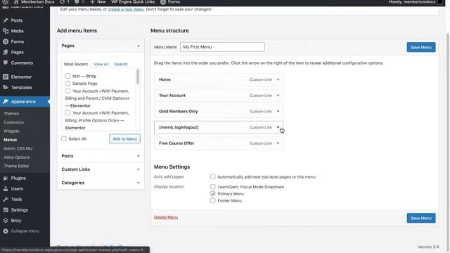Click the top Save Menu button
This screenshot has width=450, height=253.
(x=421, y=47)
